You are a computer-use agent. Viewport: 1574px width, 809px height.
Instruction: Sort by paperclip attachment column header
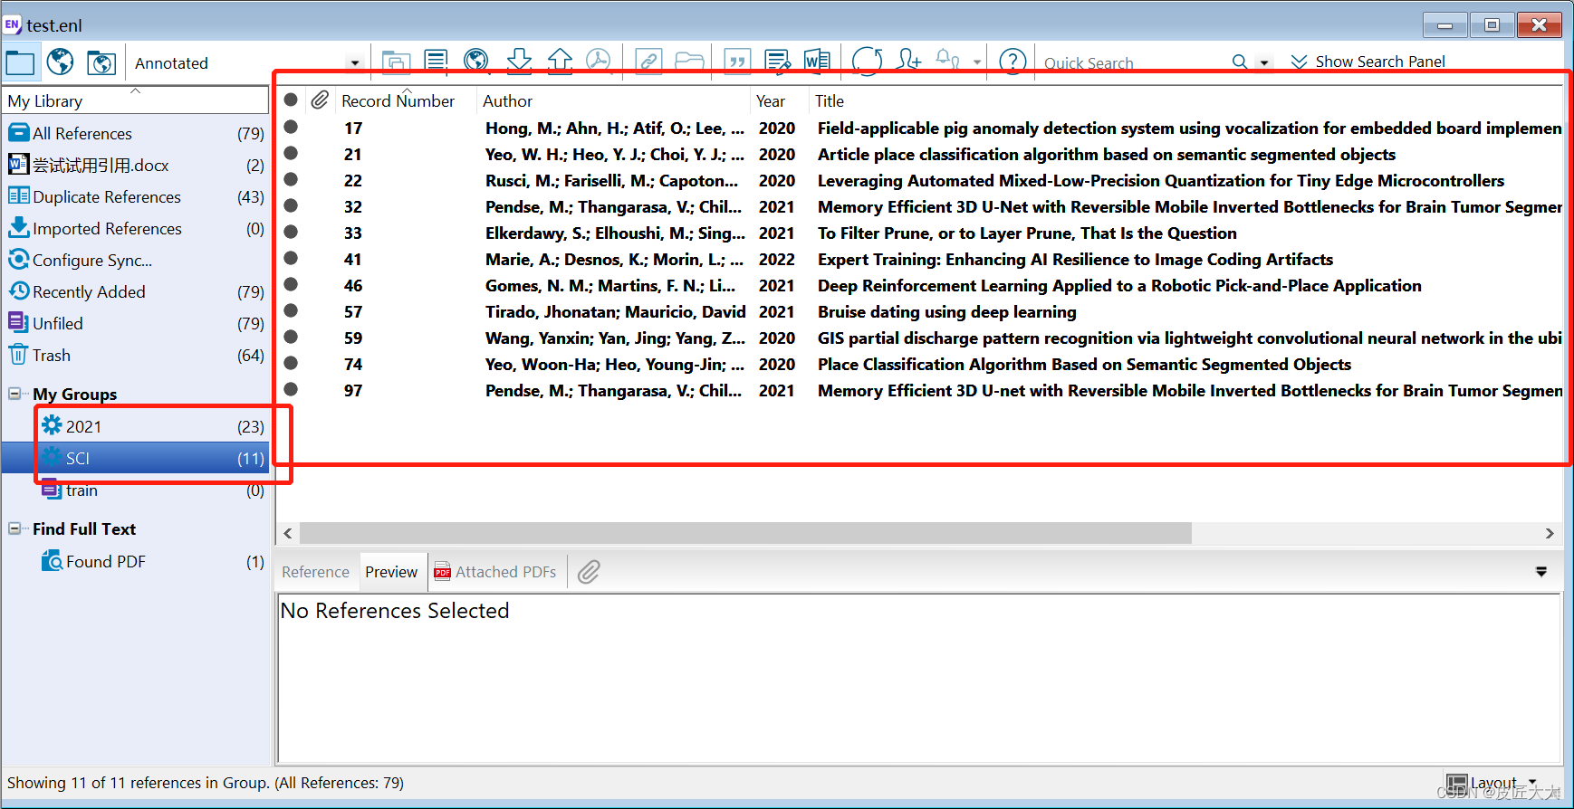coord(320,100)
